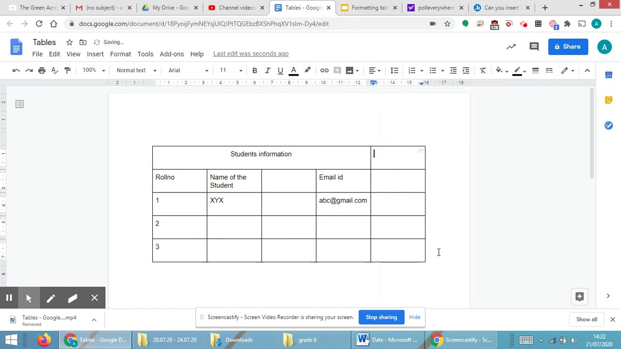The width and height of the screenshot is (621, 349).
Task: Open the font size dropdown
Action: click(x=230, y=70)
